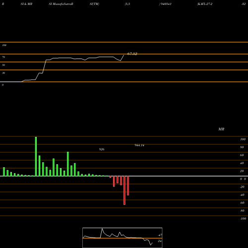This screenshot has height=248, width=248.
Task: Click the 60 label on MR scale
Action: (x=242, y=155)
